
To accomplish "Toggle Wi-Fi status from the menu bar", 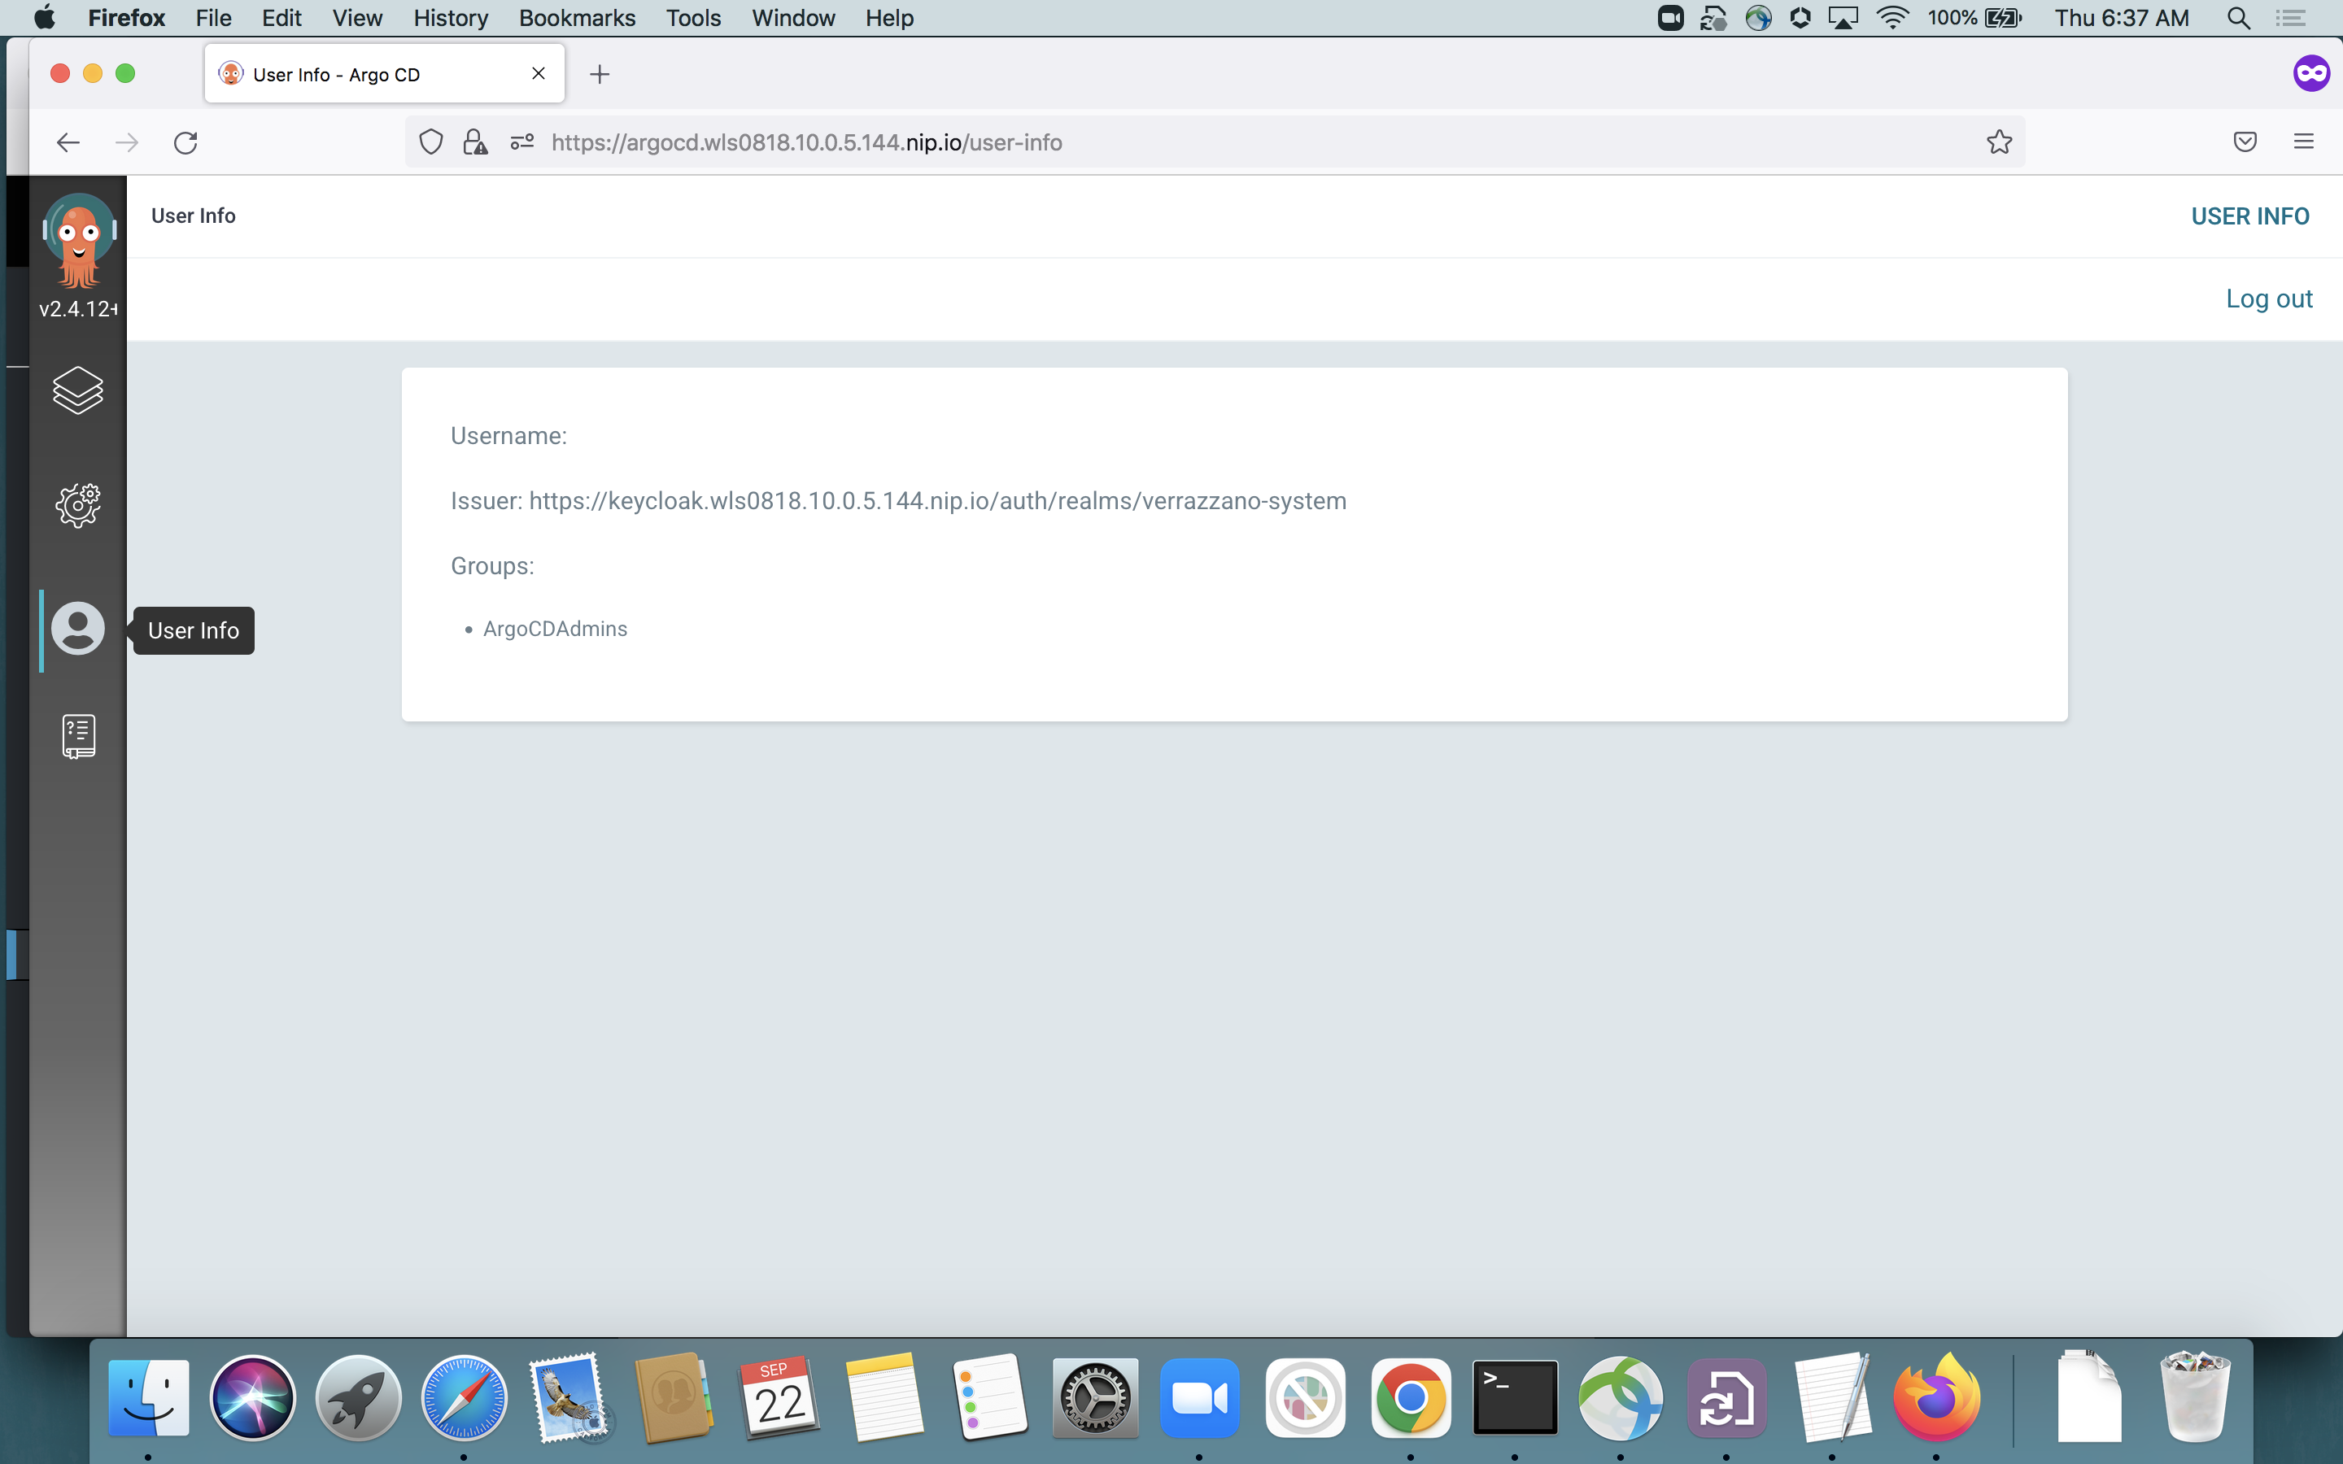I will (1891, 17).
